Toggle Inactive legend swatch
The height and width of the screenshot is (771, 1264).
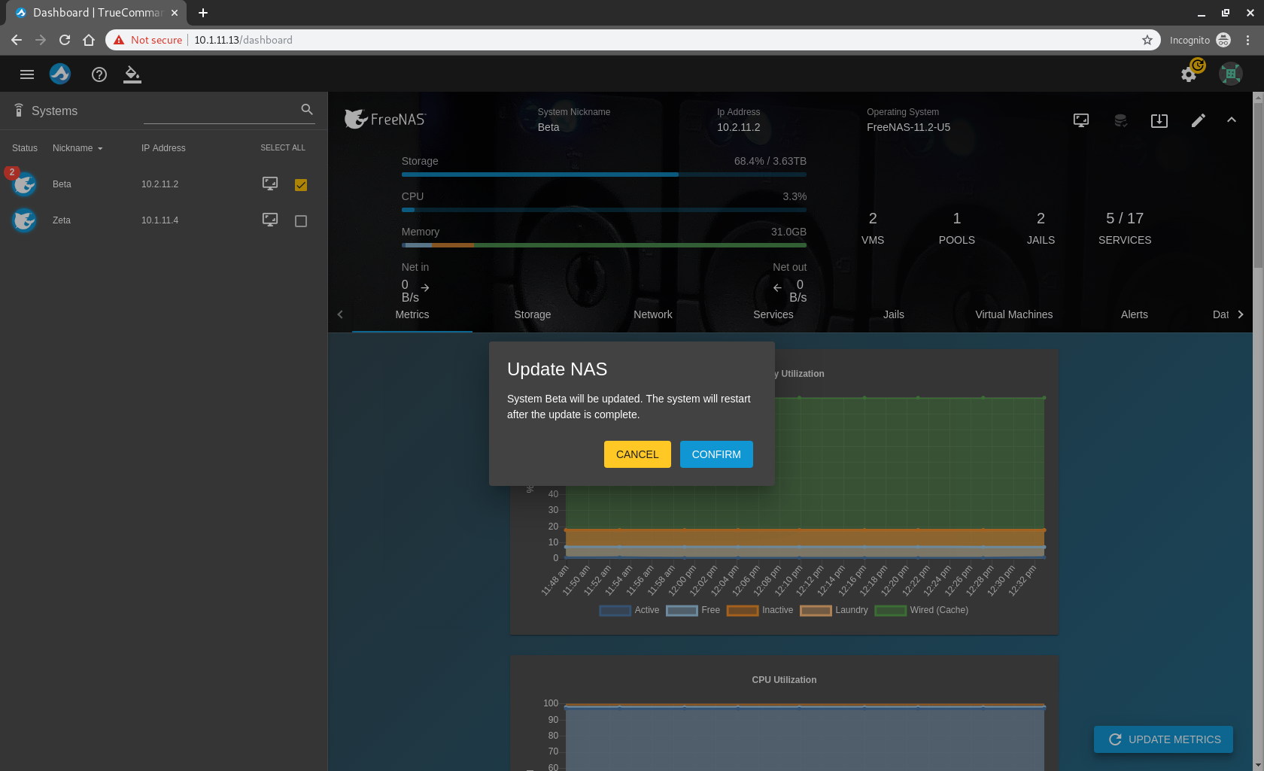(743, 610)
